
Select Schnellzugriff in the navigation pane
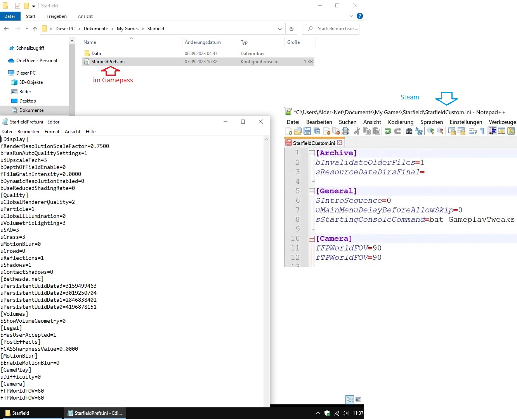(x=30, y=48)
